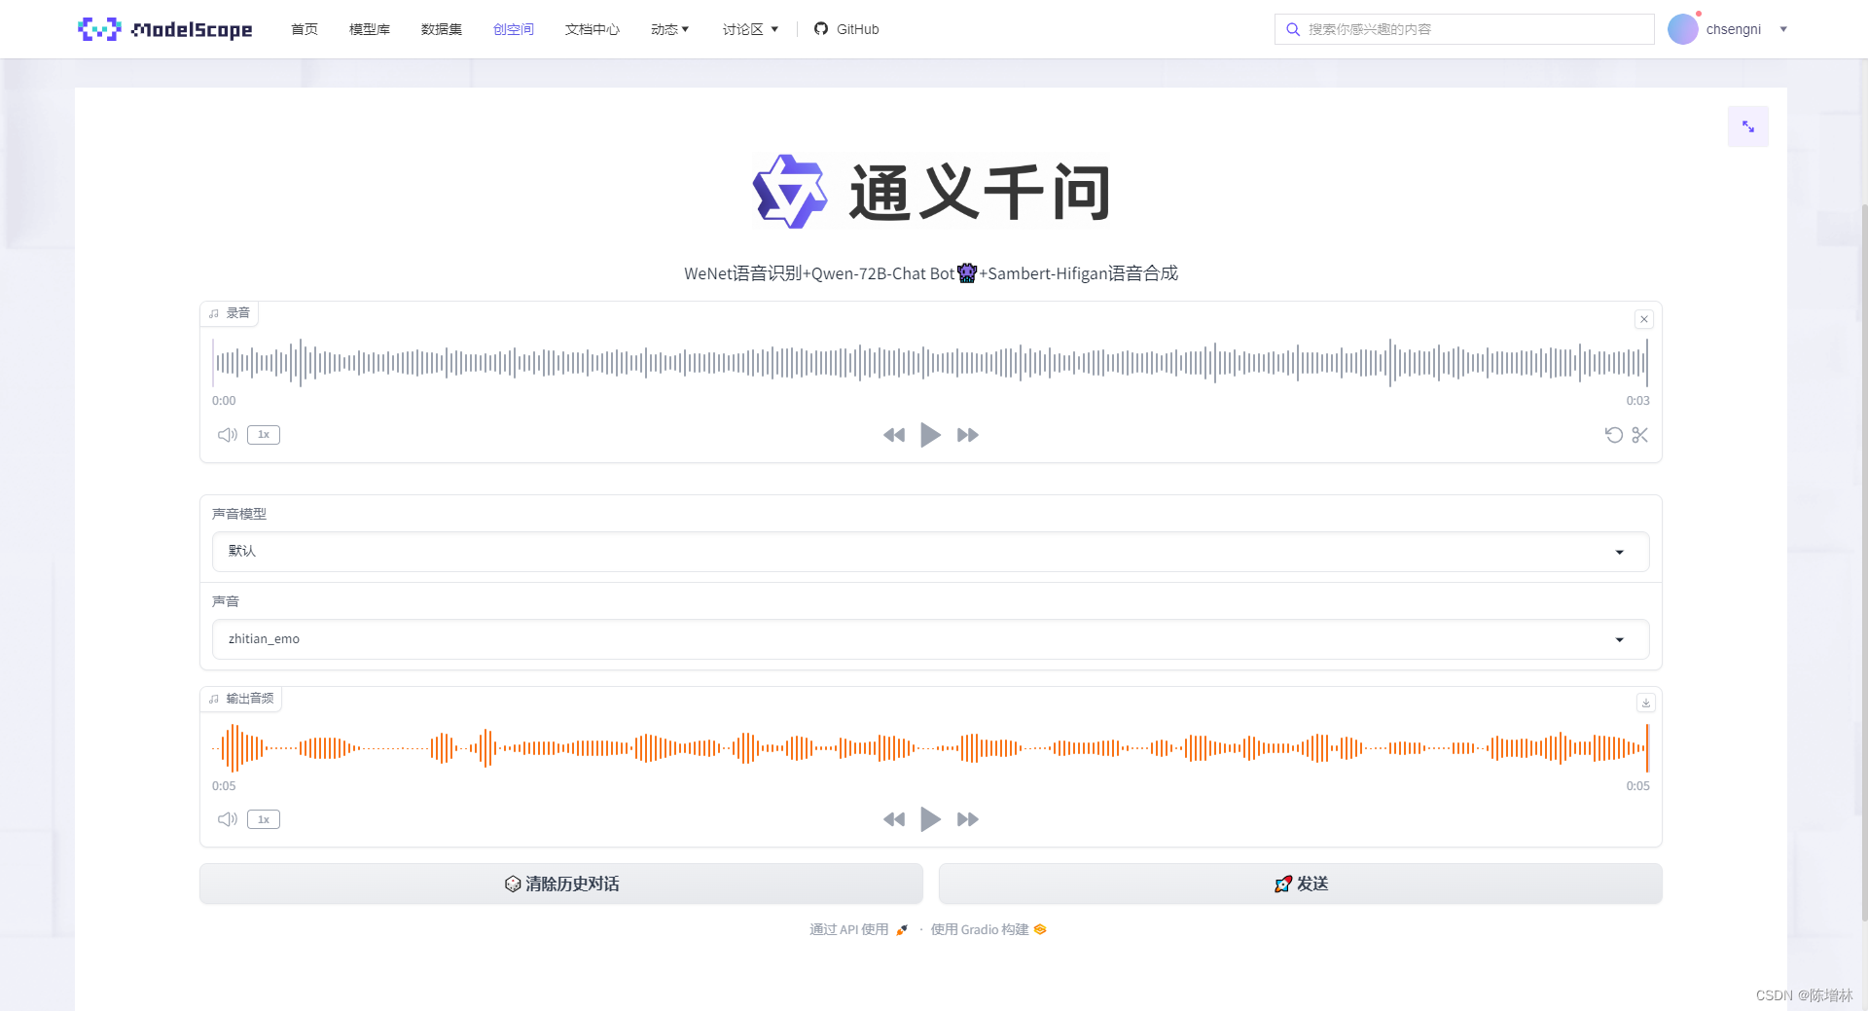Image resolution: width=1868 pixels, height=1011 pixels.
Task: Open the GitHub link
Action: (846, 29)
